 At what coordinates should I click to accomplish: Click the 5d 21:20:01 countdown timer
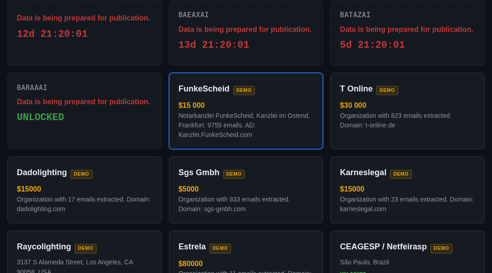tap(372, 45)
